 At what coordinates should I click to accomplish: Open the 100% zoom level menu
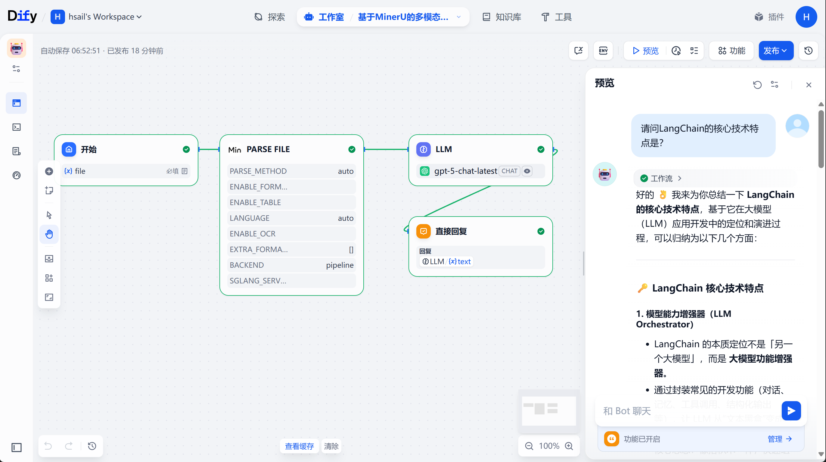click(549, 446)
